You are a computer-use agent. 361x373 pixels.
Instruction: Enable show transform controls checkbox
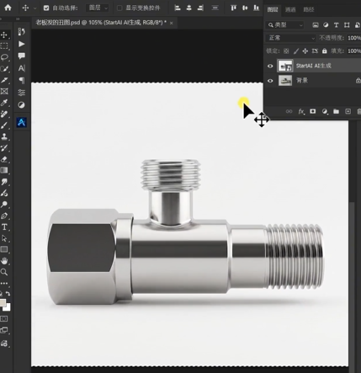pyautogui.click(x=119, y=8)
